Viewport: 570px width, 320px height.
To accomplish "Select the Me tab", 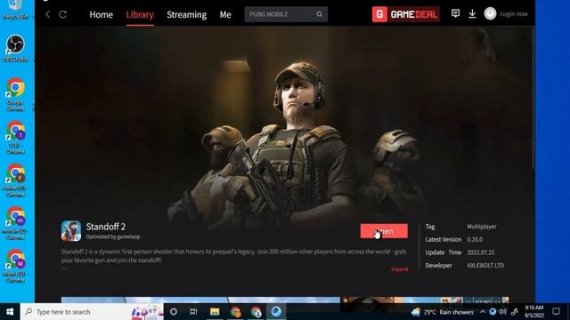I will point(225,14).
